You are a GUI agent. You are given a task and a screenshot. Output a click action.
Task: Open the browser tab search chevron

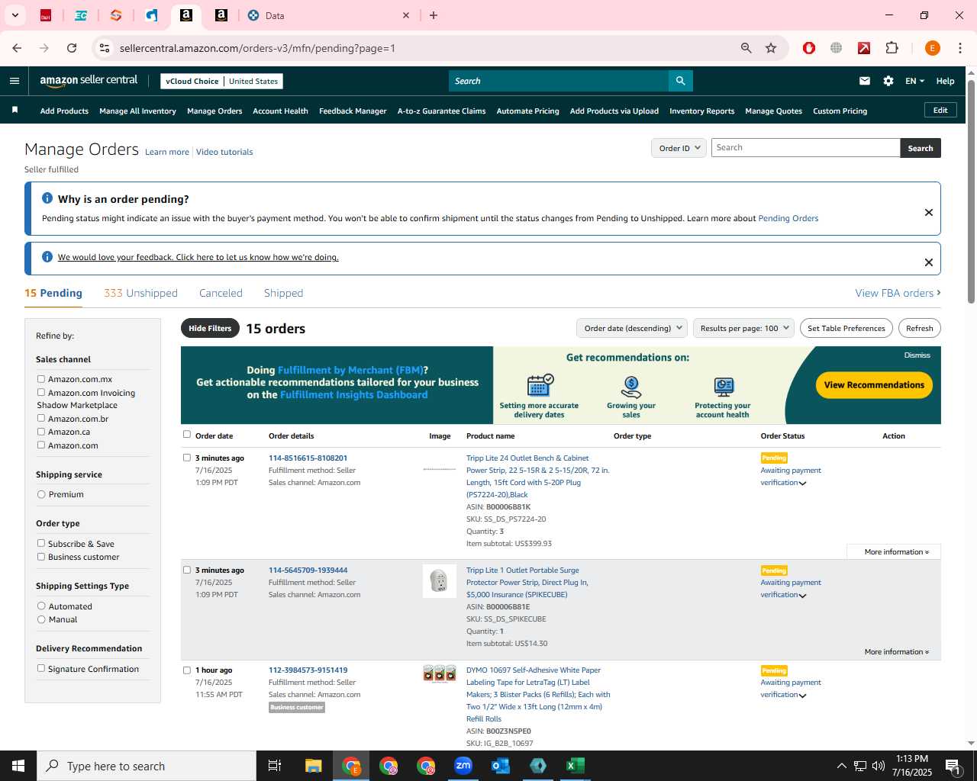[x=15, y=15]
